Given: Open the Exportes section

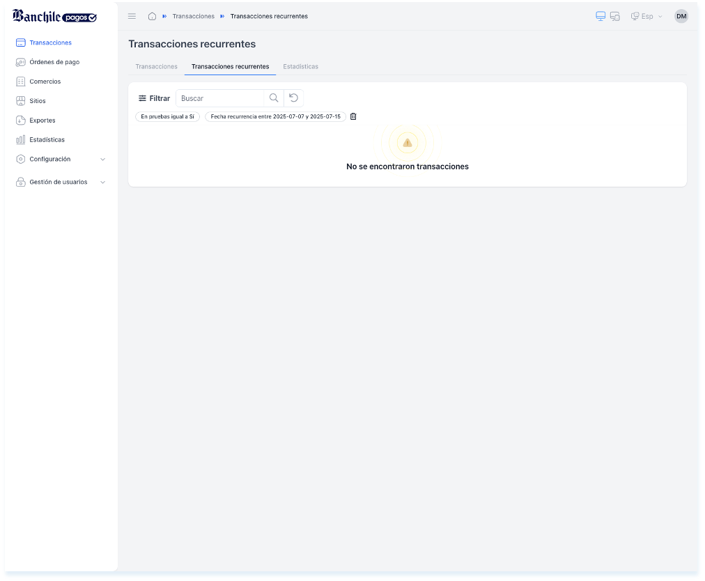Looking at the screenshot, I should tap(42, 120).
